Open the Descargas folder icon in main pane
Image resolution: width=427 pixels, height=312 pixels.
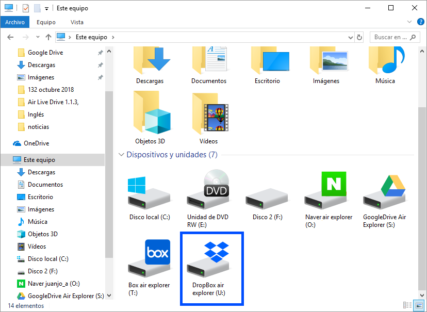pyautogui.click(x=152, y=60)
